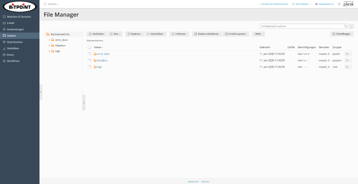This screenshot has width=358, height=184.
Task: Click In Archiv packen button
Action: [236, 34]
